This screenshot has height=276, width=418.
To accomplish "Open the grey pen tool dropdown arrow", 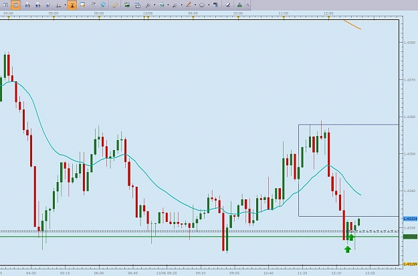I will pyautogui.click(x=181, y=5).
